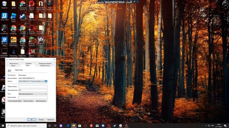The height and width of the screenshot is (128, 229).
Task: Switch to the Безопасность tab
Action: [x=14, y=64]
